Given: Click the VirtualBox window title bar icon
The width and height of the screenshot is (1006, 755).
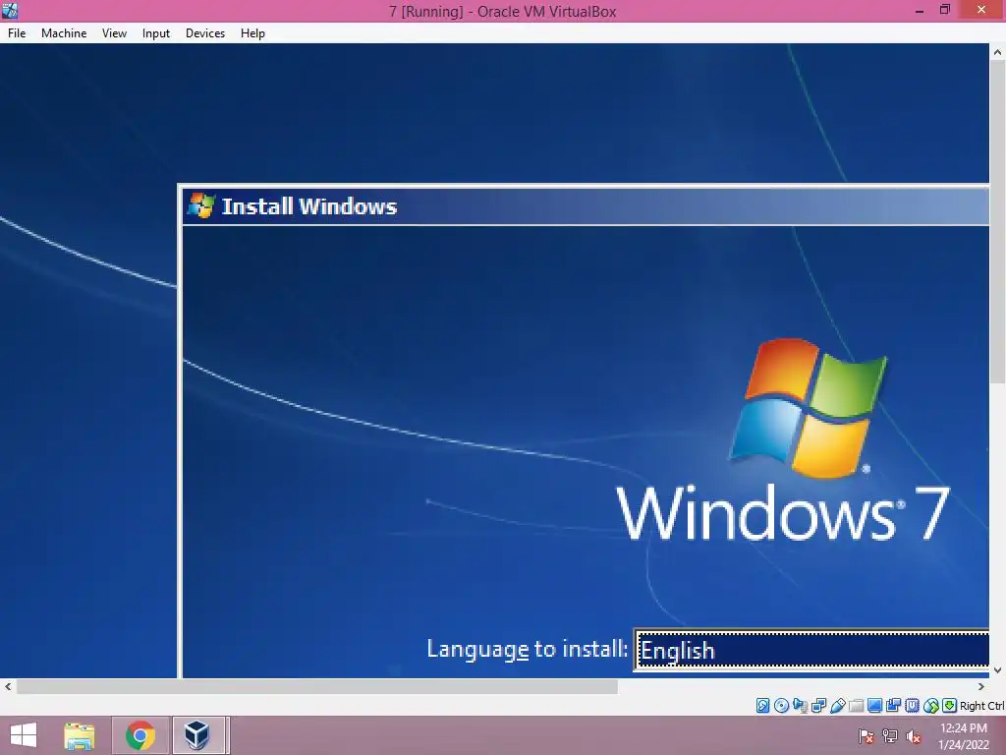Looking at the screenshot, I should coord(10,10).
